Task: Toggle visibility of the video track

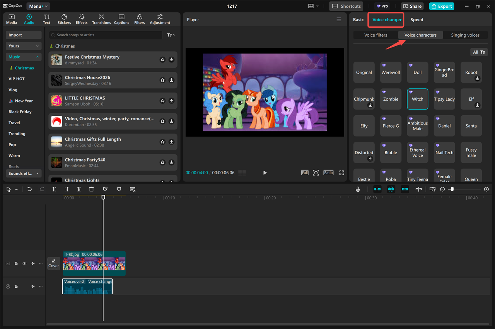Action: click(24, 263)
